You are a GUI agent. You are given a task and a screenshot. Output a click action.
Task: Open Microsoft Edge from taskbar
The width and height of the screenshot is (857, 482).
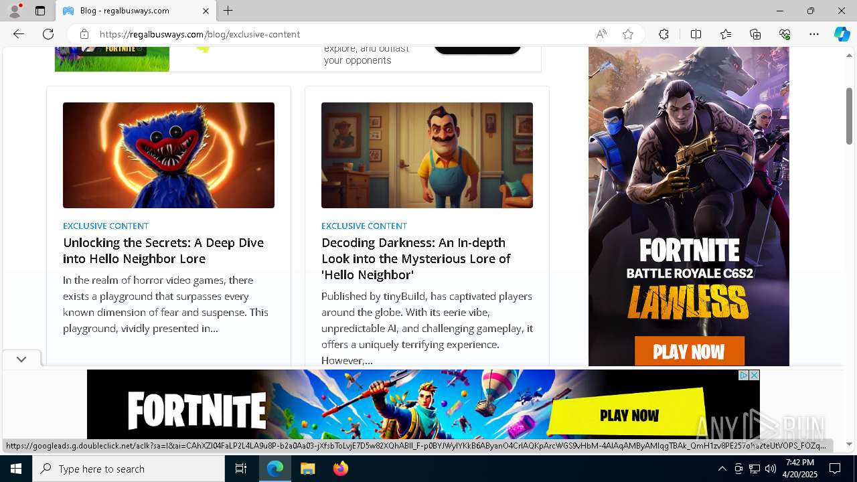click(x=275, y=469)
